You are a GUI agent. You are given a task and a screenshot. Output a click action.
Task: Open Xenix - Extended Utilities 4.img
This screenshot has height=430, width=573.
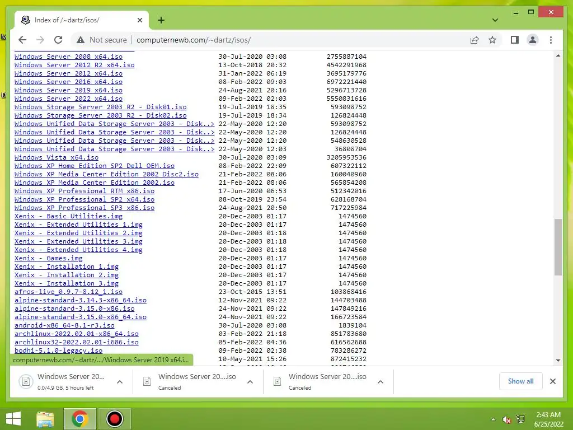(78, 250)
